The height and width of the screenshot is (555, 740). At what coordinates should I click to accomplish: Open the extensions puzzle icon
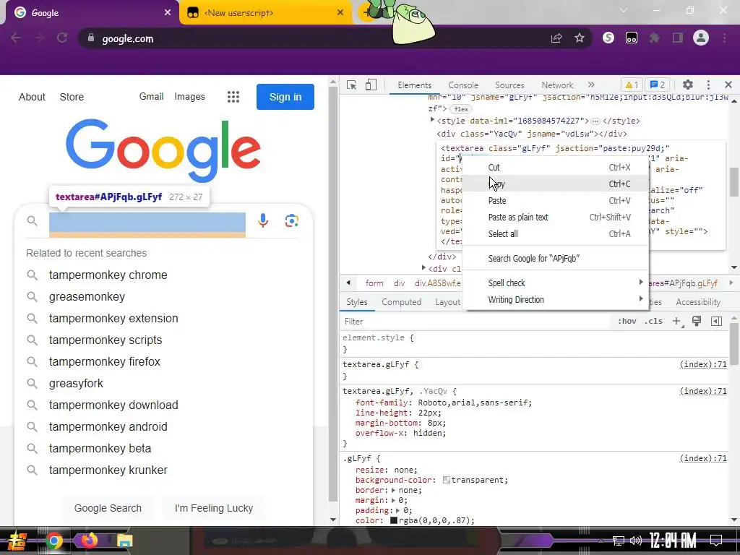655,38
